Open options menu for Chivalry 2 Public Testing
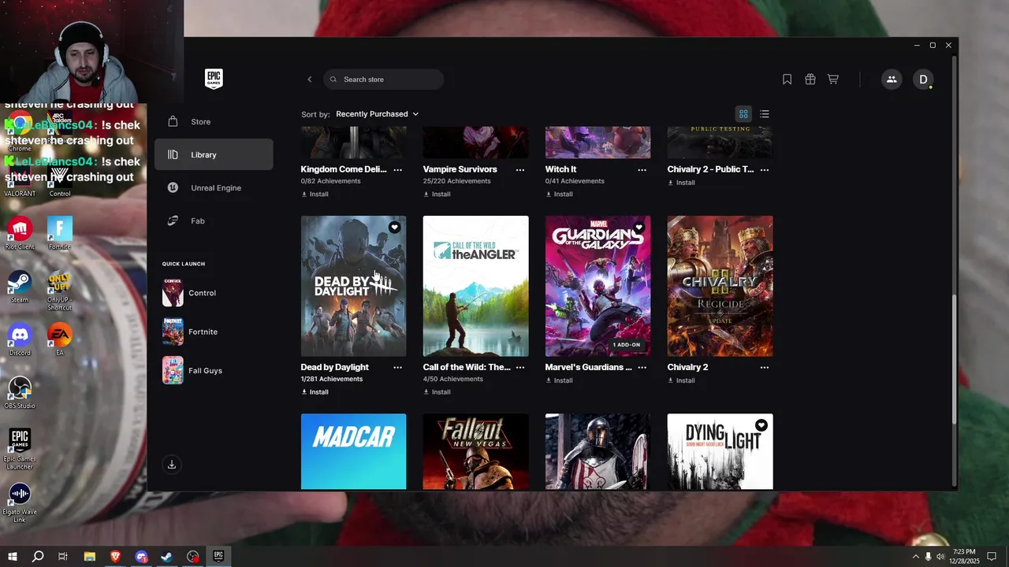The width and height of the screenshot is (1009, 567). coord(764,169)
